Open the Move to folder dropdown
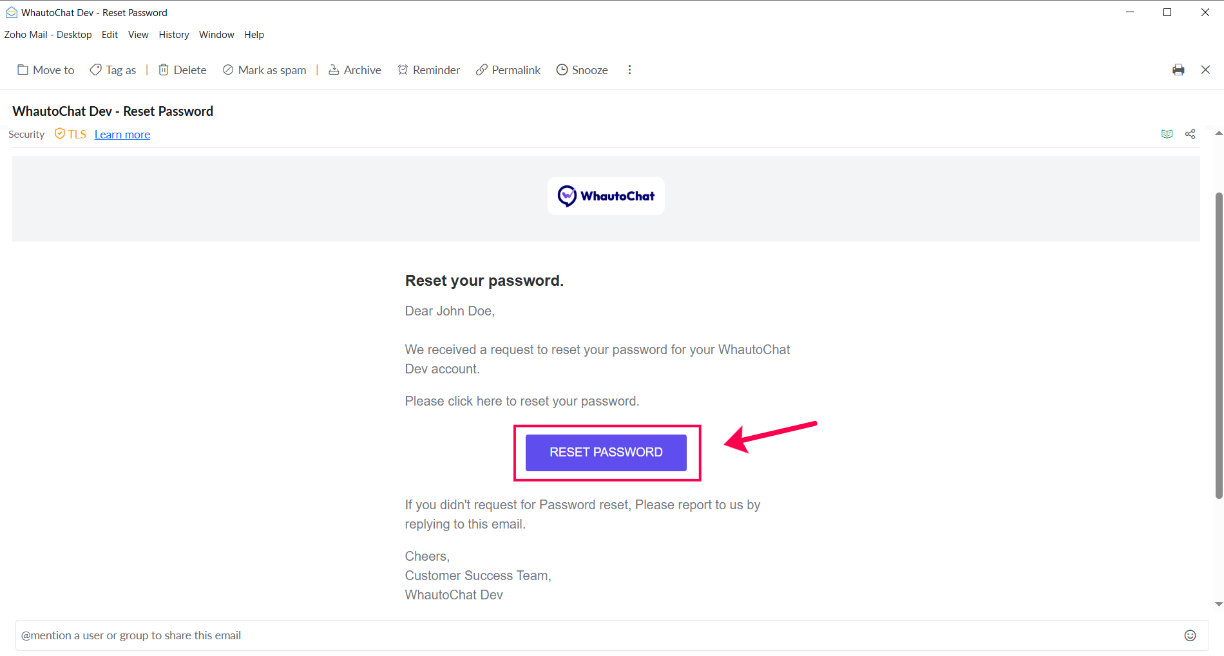1224x656 pixels. click(x=45, y=70)
